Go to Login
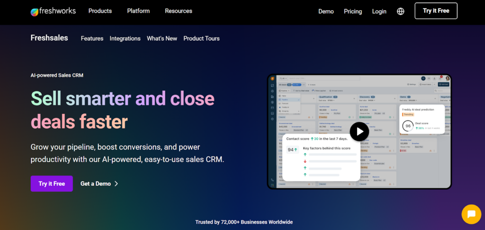Screen dimensions: 485x230 [x=379, y=11]
